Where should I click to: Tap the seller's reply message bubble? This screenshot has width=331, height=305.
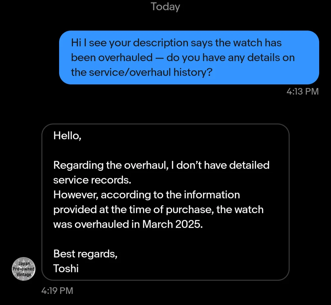[x=165, y=202]
